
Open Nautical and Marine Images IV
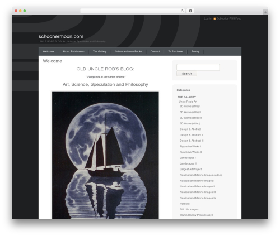(198, 198)
